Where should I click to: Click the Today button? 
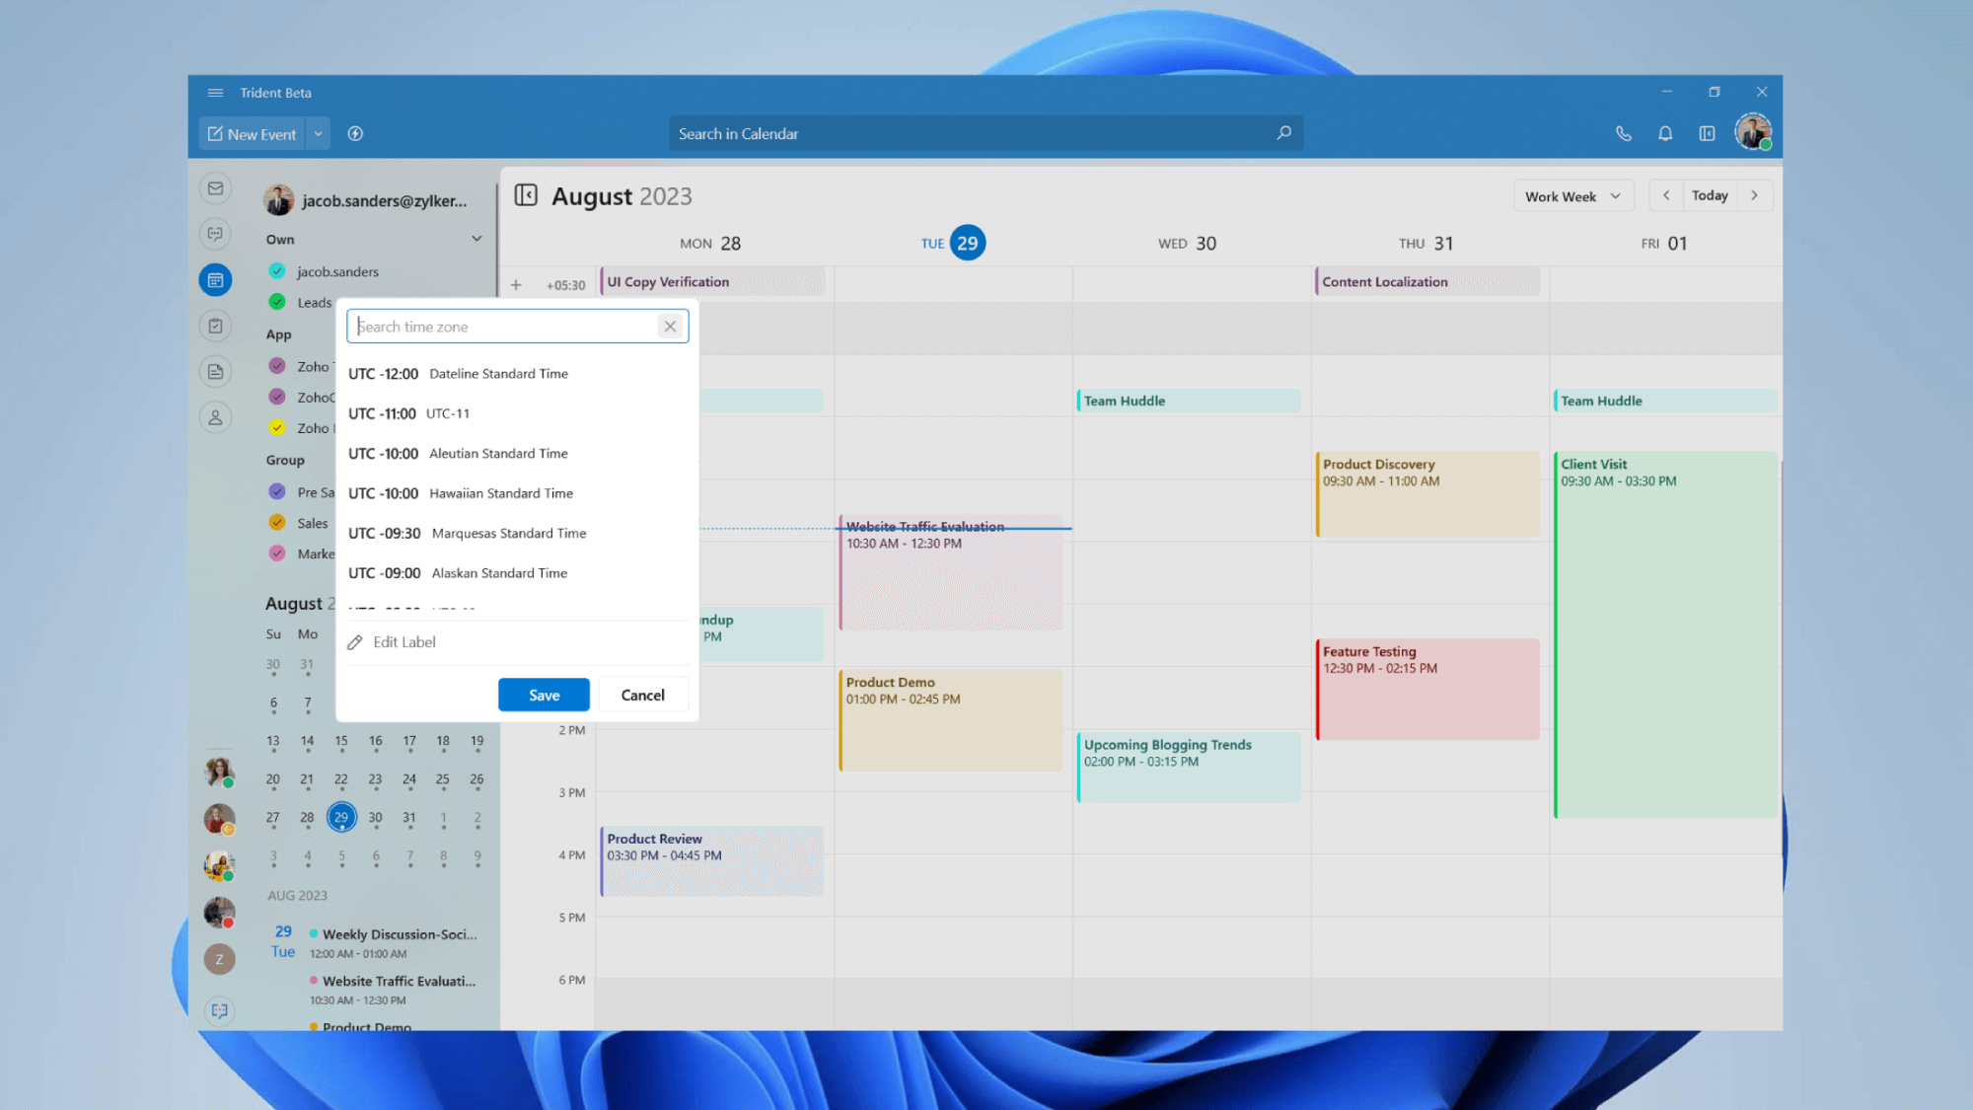1710,195
